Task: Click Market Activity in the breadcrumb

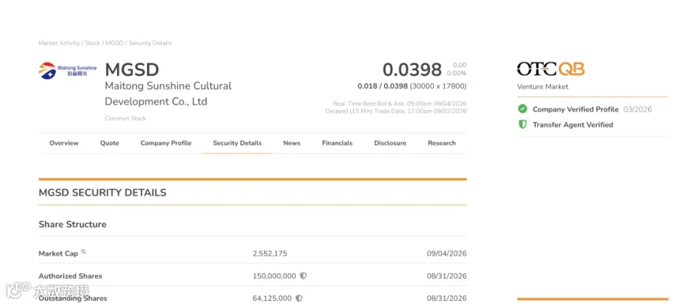Action: coord(59,43)
